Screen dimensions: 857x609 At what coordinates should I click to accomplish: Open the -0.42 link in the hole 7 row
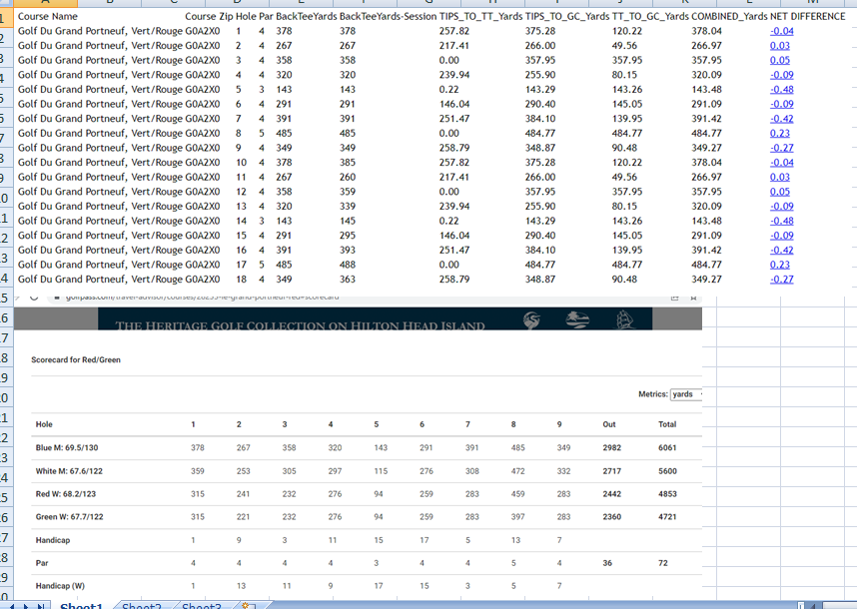(781, 119)
